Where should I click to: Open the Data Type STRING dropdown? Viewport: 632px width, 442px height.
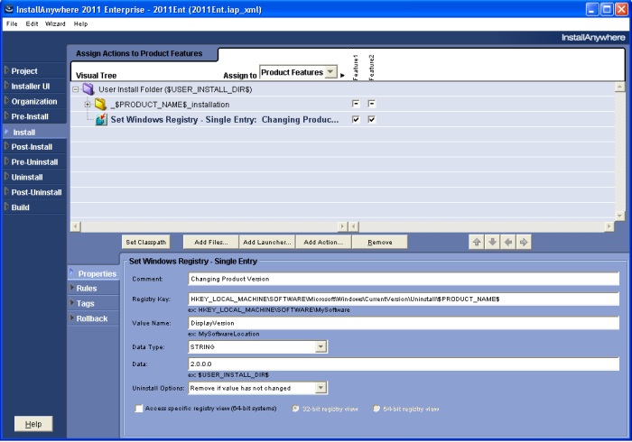coord(321,347)
